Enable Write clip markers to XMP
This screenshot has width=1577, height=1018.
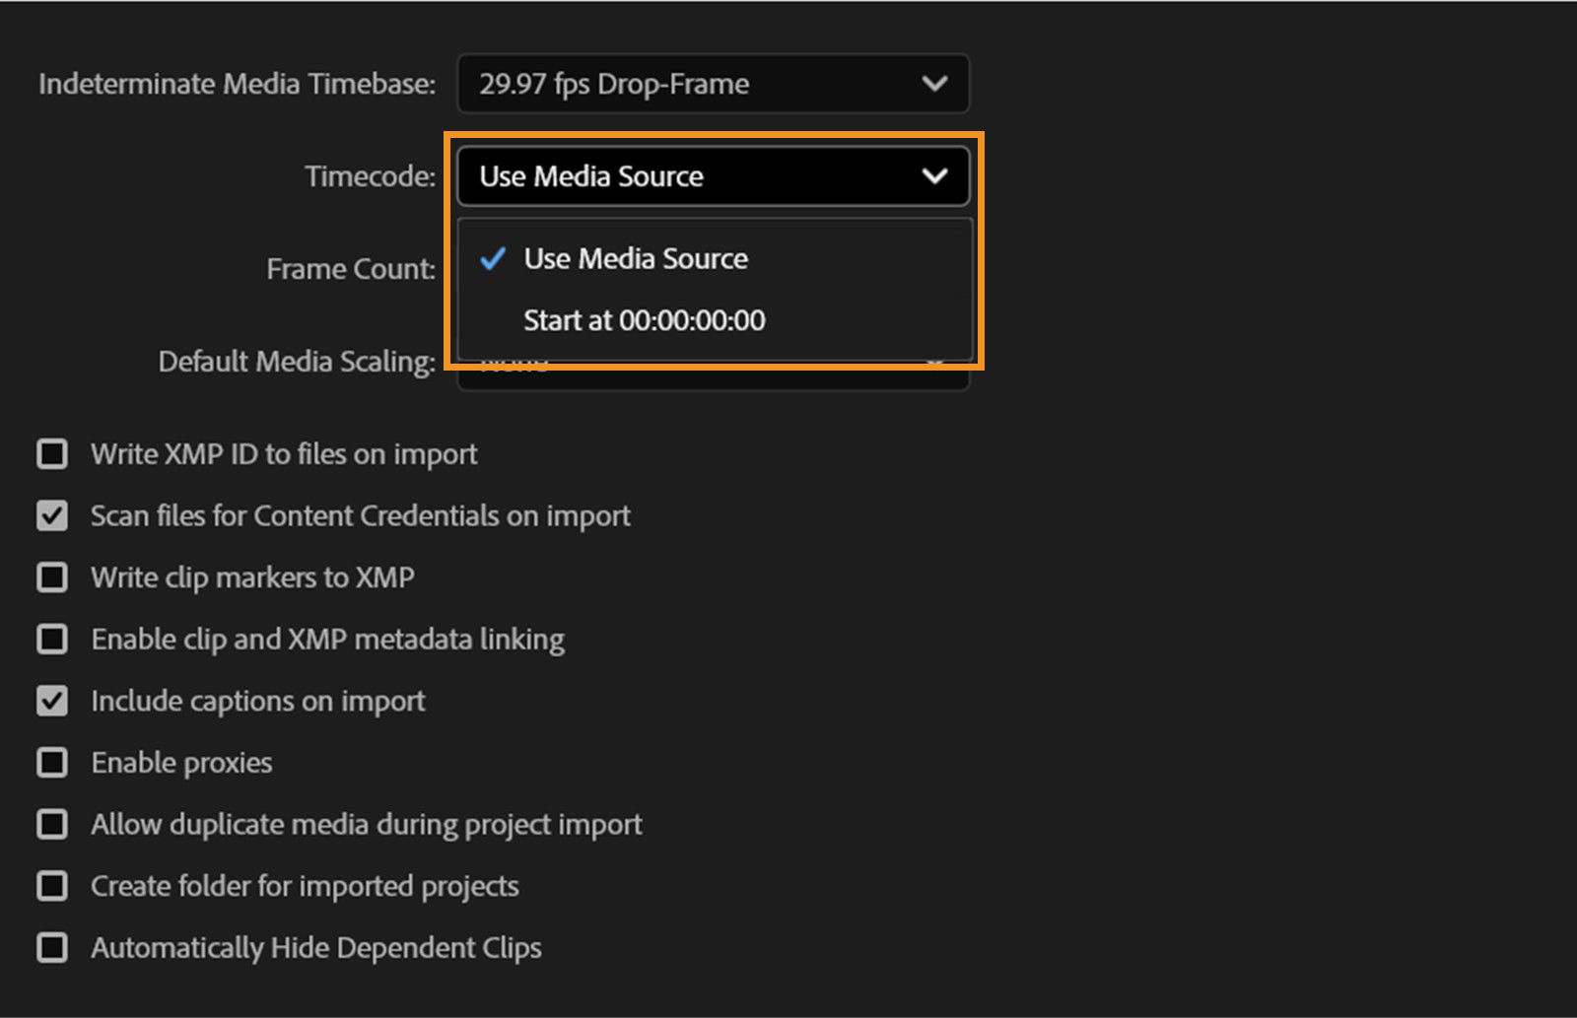point(52,577)
